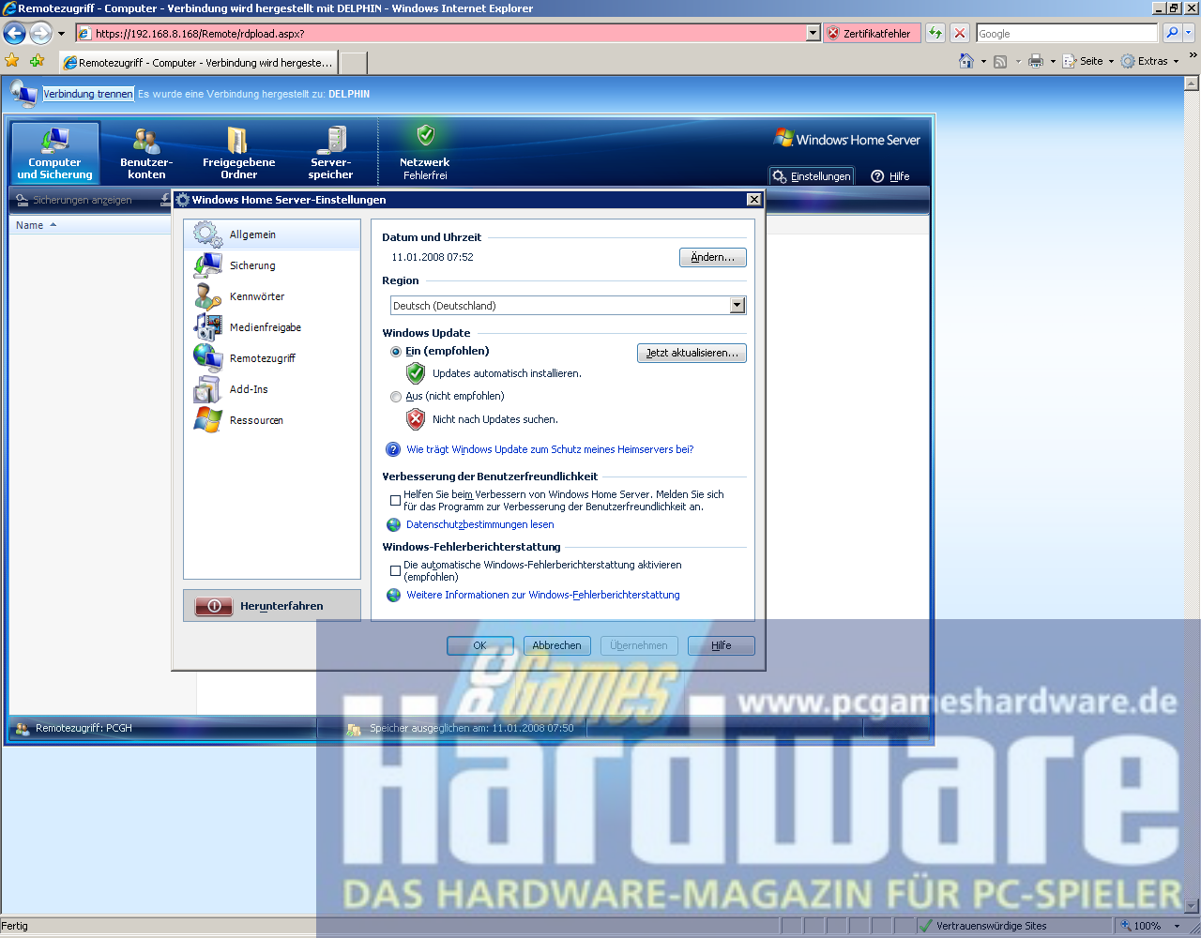
Task: Enable Benutzerfreundlichkeit improvement program checkbox
Action: [395, 500]
